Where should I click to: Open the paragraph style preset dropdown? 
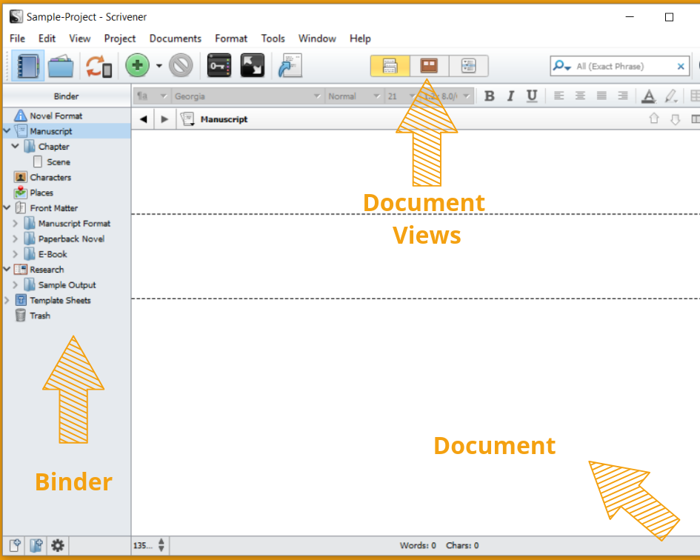(152, 96)
